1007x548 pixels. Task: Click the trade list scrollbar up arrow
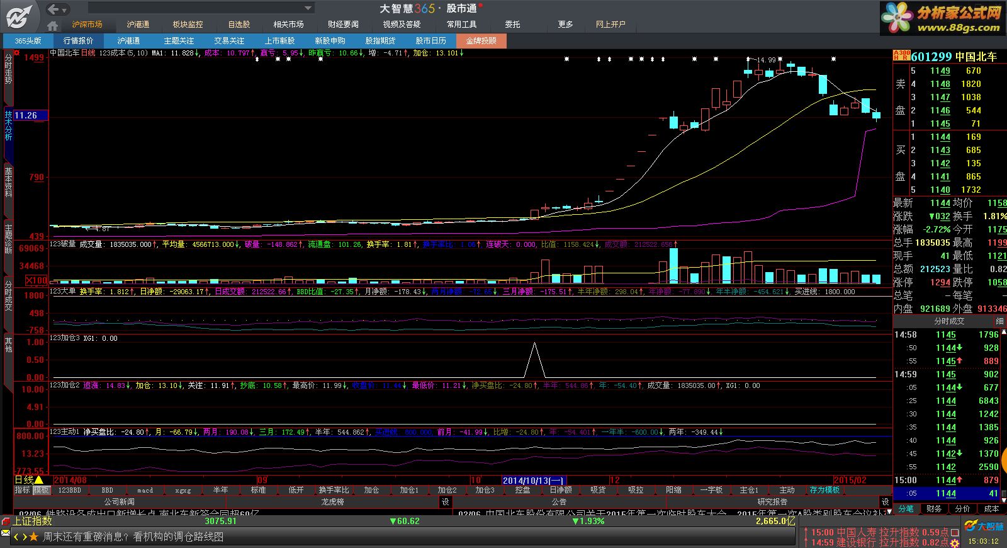pyautogui.click(x=1004, y=333)
